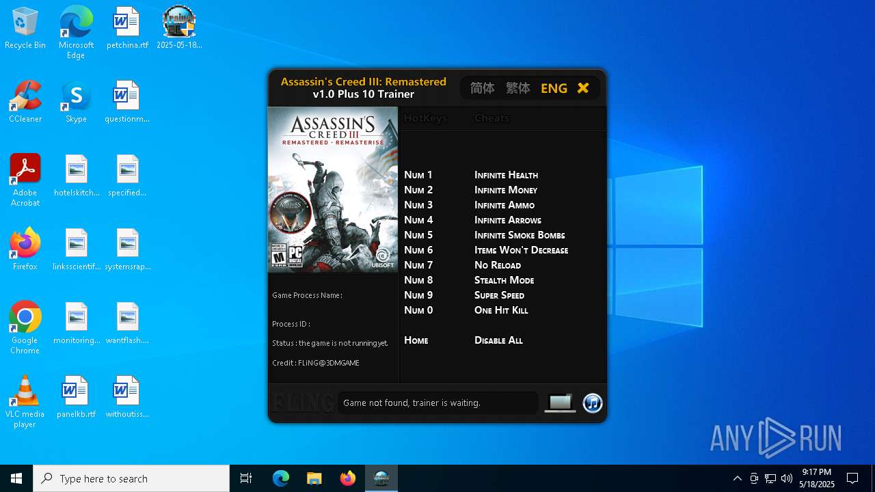Screen dimensions: 875x492
Task: Click the Game Process Name label
Action: [307, 295]
